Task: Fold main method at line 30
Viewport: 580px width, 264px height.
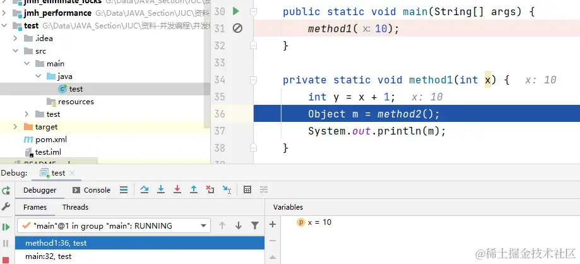Action: [253, 12]
